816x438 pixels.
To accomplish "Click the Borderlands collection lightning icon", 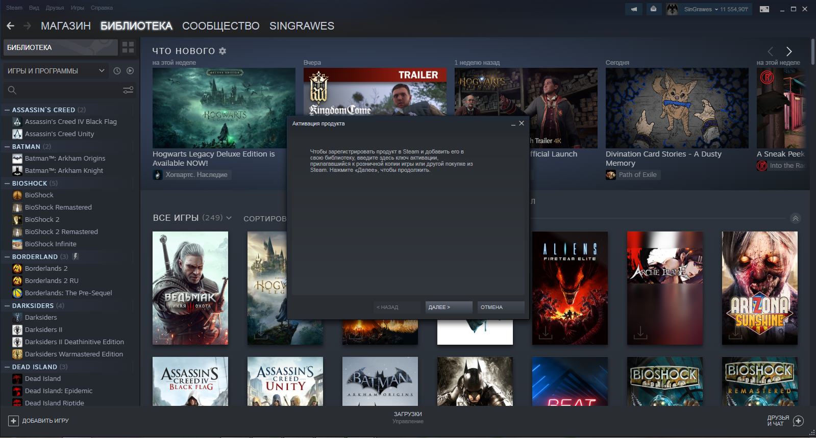I will pos(76,256).
